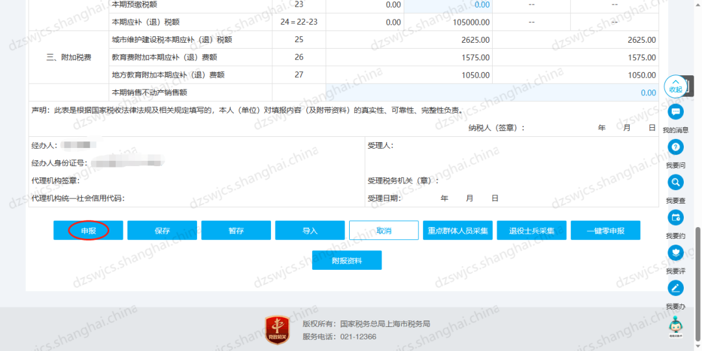Collapse the sidebar with the 收起 button
Viewport: 702px width, 351px height.
pos(675,86)
